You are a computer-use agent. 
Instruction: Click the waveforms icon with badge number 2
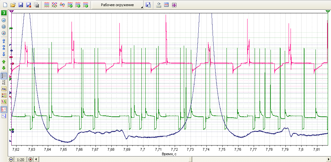point(85,5)
